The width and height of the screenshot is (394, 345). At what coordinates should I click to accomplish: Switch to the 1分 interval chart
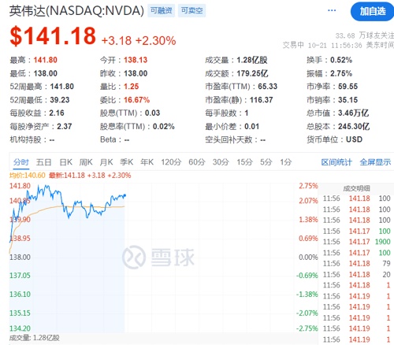(x=286, y=162)
